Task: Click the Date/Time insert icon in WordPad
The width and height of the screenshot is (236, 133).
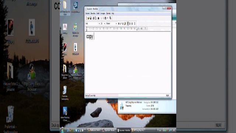Action: (x=110, y=18)
